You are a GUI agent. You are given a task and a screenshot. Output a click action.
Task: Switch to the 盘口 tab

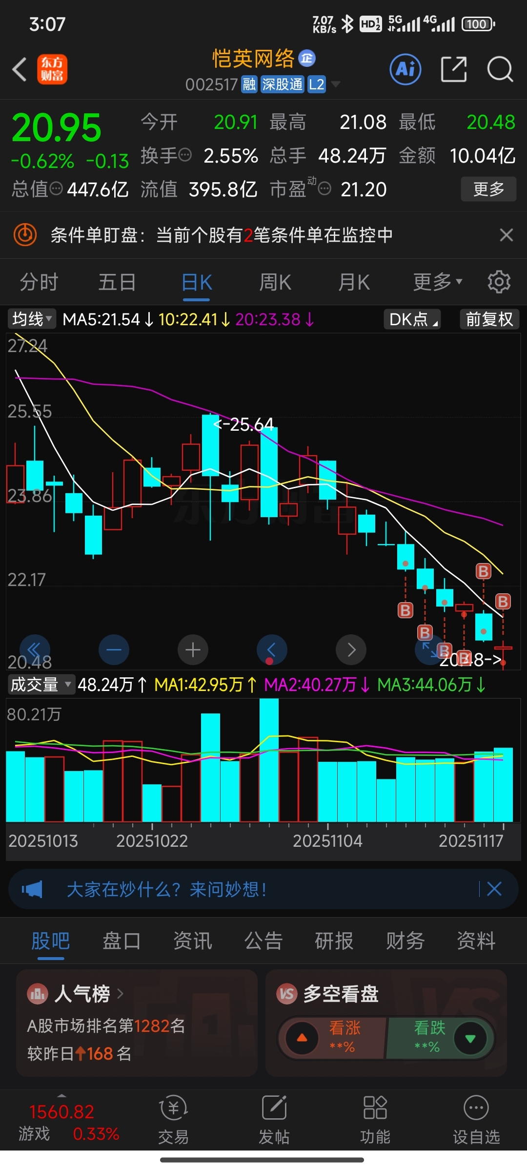click(x=122, y=941)
